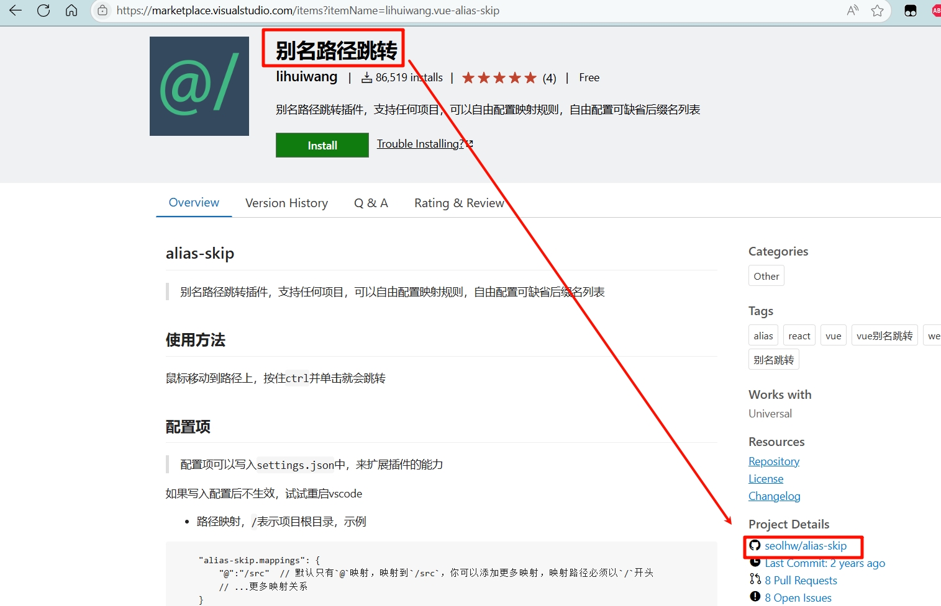The width and height of the screenshot is (941, 606).
Task: Open the (4) reviews count
Action: (549, 78)
